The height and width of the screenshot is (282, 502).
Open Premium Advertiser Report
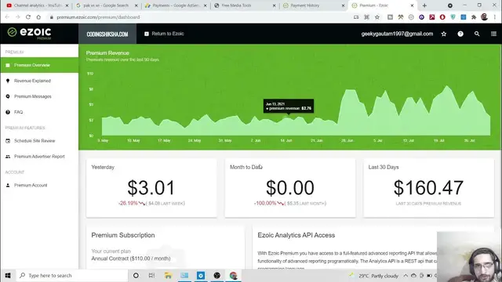[x=39, y=157]
